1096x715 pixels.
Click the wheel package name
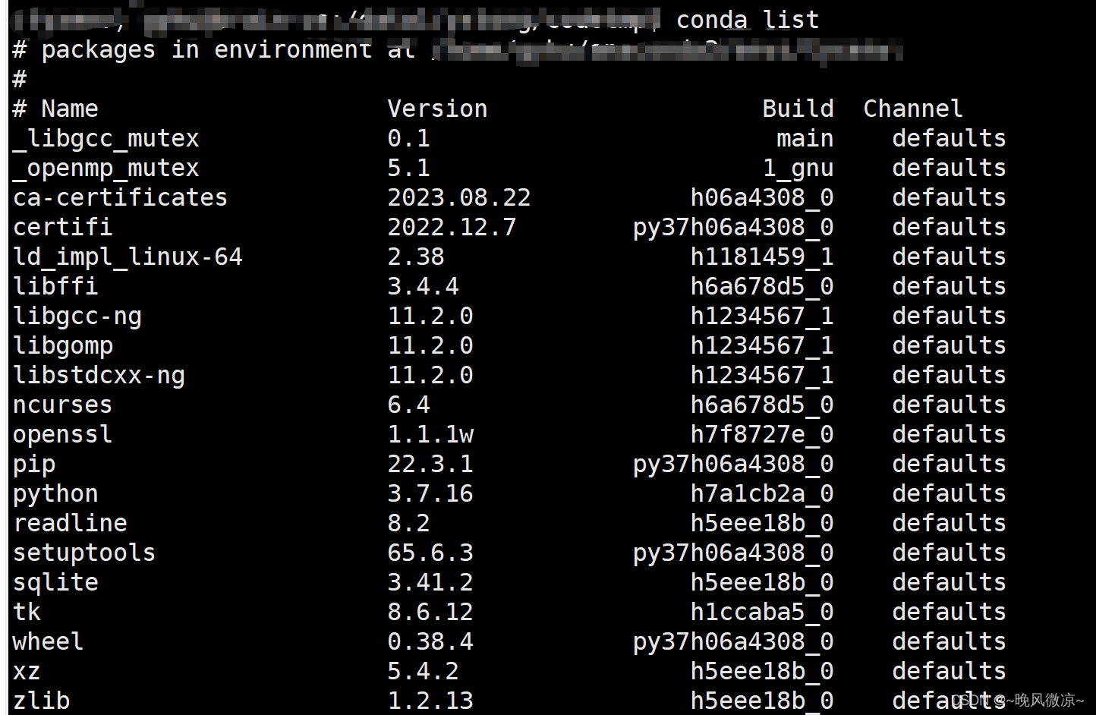coord(49,641)
